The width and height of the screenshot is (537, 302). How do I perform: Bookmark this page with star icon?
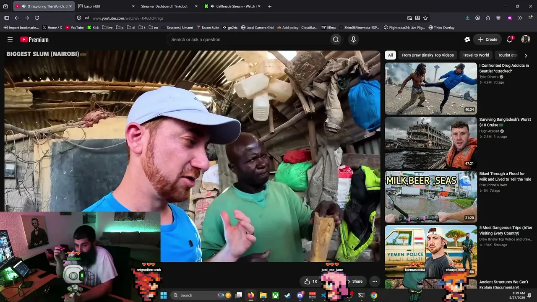coord(425,18)
